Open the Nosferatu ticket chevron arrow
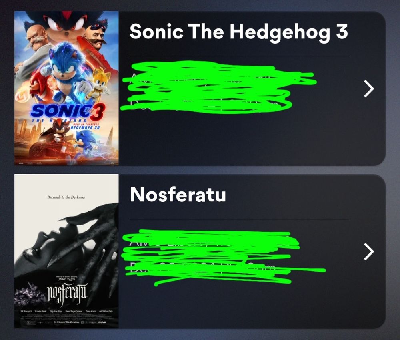400x340 pixels. pyautogui.click(x=369, y=251)
